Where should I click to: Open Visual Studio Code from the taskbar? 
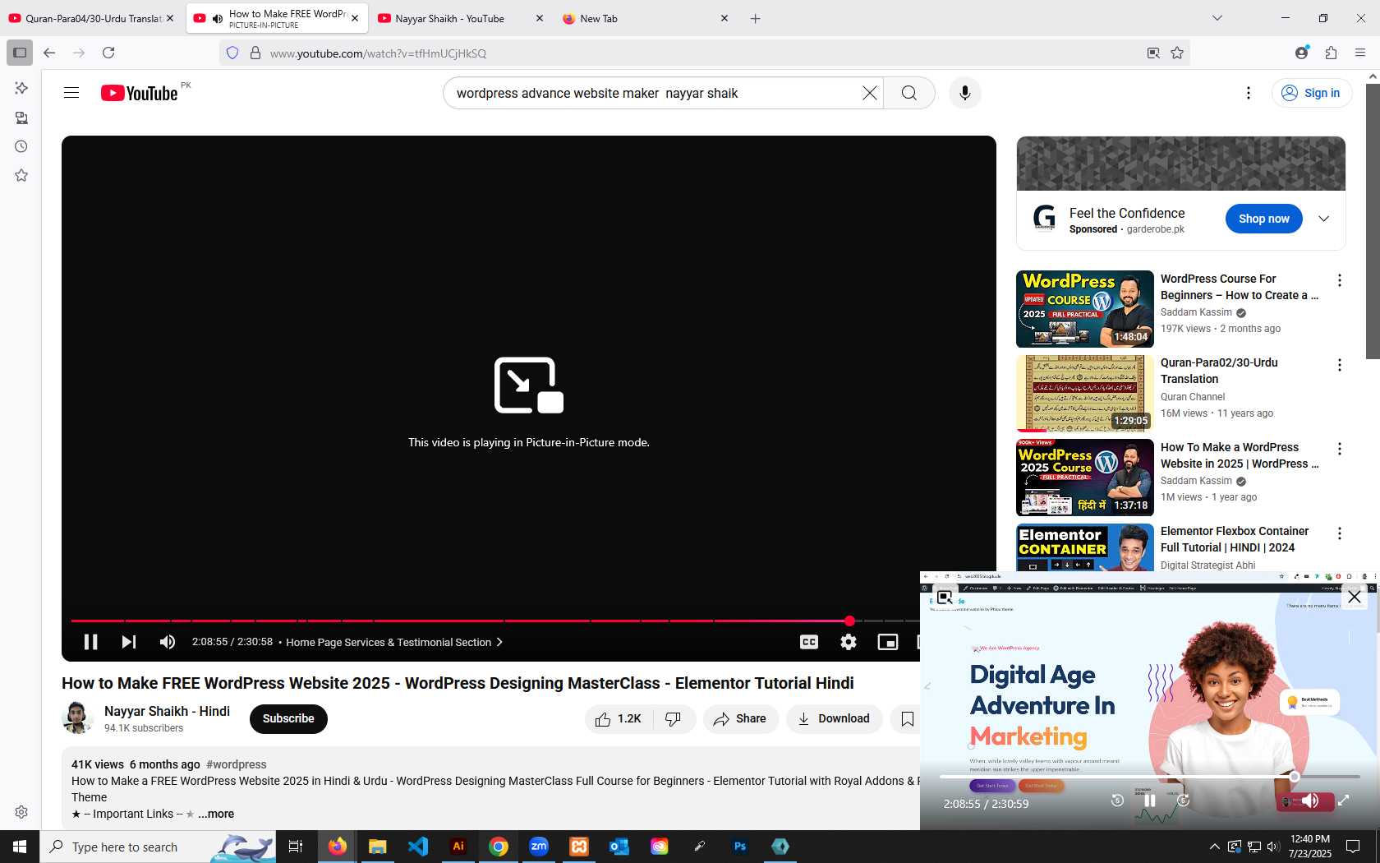coord(418,847)
